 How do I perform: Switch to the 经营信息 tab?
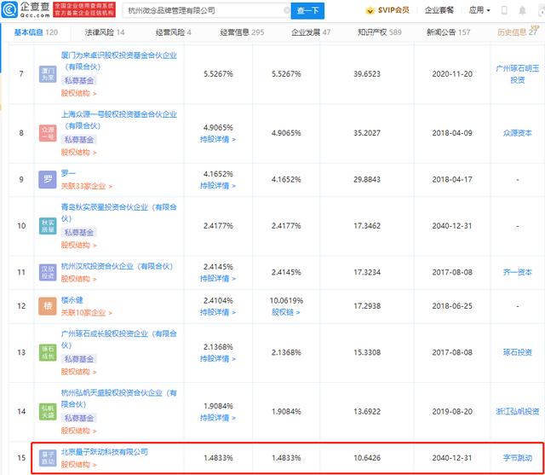click(x=242, y=32)
